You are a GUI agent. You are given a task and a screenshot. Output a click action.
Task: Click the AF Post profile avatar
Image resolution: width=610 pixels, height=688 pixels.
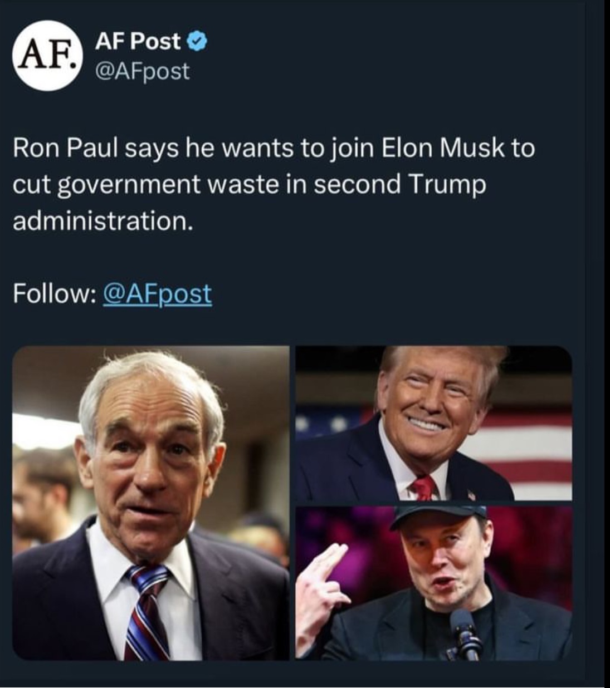coord(47,56)
